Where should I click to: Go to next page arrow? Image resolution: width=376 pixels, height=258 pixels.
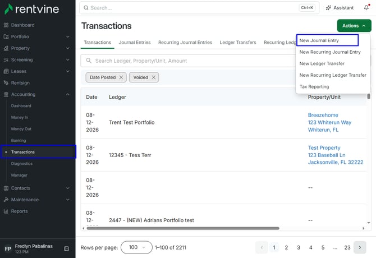360,247
